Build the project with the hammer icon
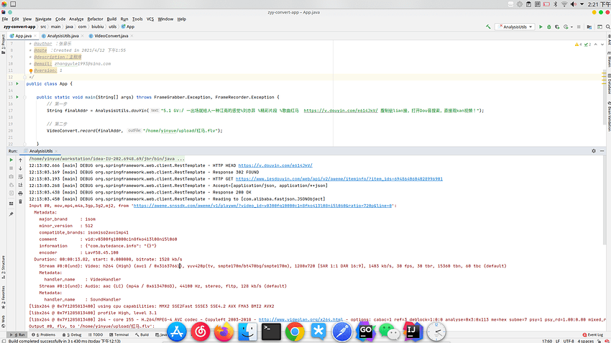Viewport: 611px width, 343px height. (x=488, y=27)
